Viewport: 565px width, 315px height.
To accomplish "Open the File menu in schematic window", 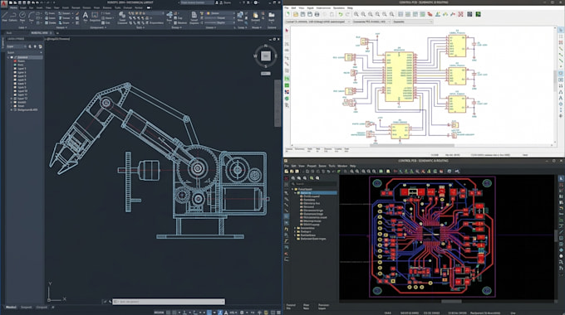I will tap(286, 8).
